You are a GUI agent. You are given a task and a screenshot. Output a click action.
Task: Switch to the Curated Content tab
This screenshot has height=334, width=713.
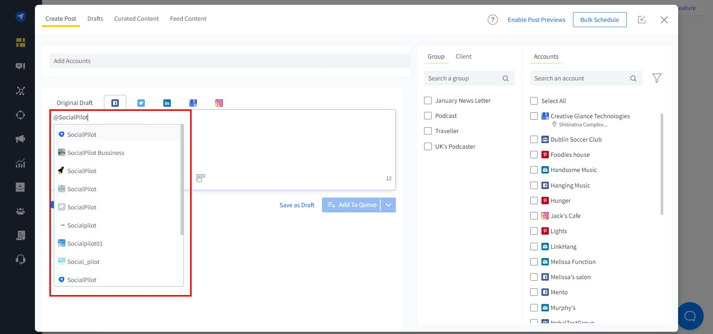(x=136, y=19)
